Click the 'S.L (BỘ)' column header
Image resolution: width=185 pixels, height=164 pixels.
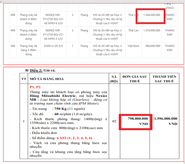pyautogui.click(x=114, y=79)
